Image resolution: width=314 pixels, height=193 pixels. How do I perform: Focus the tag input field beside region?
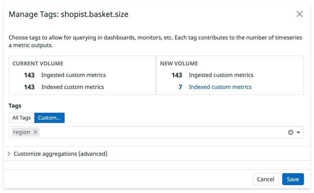point(164,132)
